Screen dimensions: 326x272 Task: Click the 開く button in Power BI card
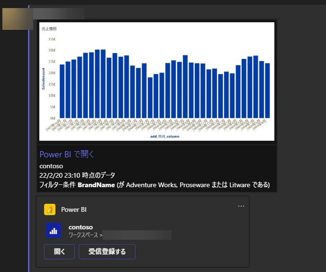[59, 252]
